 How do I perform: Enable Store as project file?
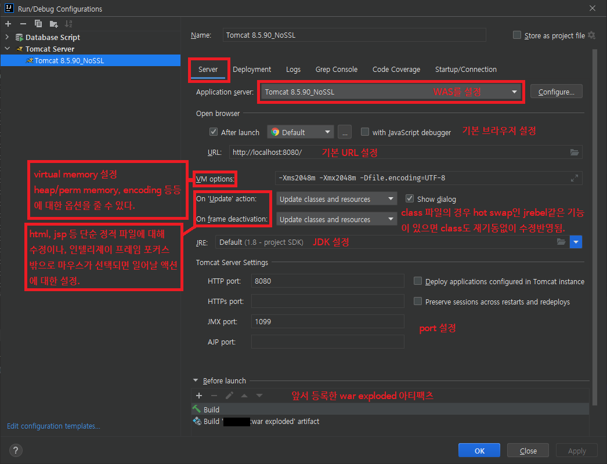pyautogui.click(x=517, y=35)
